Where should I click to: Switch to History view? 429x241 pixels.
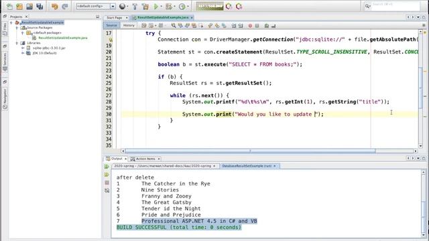[x=129, y=25]
